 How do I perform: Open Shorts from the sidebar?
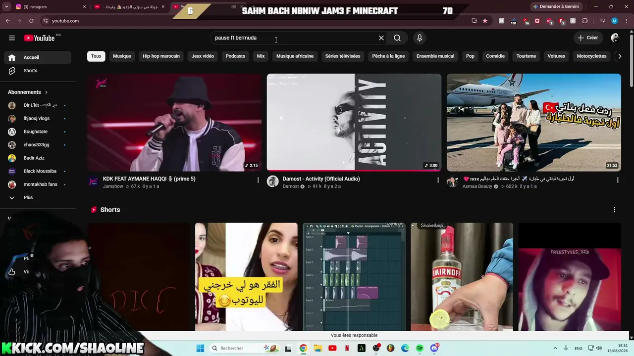(x=38, y=71)
